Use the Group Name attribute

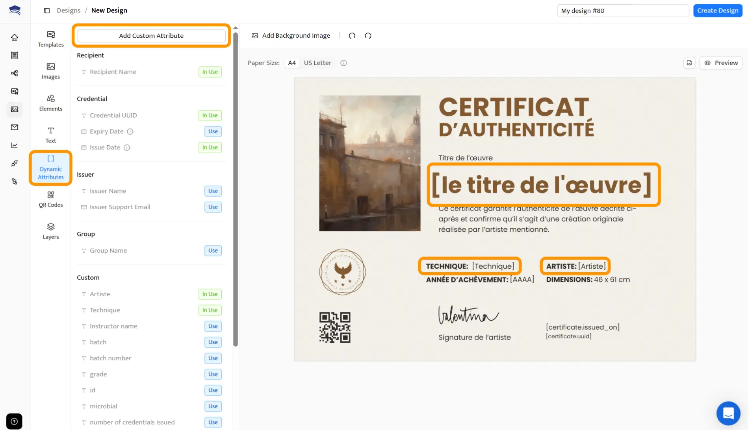[x=213, y=251]
